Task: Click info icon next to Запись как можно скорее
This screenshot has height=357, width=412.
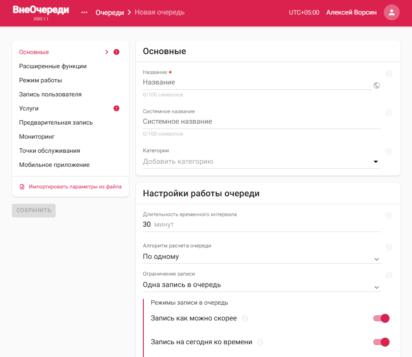Action: click(245, 318)
